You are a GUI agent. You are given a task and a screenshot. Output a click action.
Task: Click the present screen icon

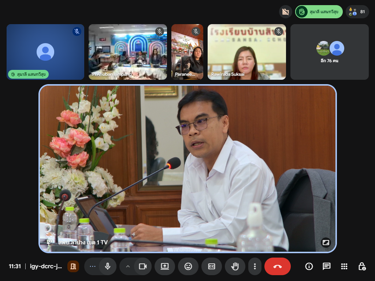tap(165, 266)
